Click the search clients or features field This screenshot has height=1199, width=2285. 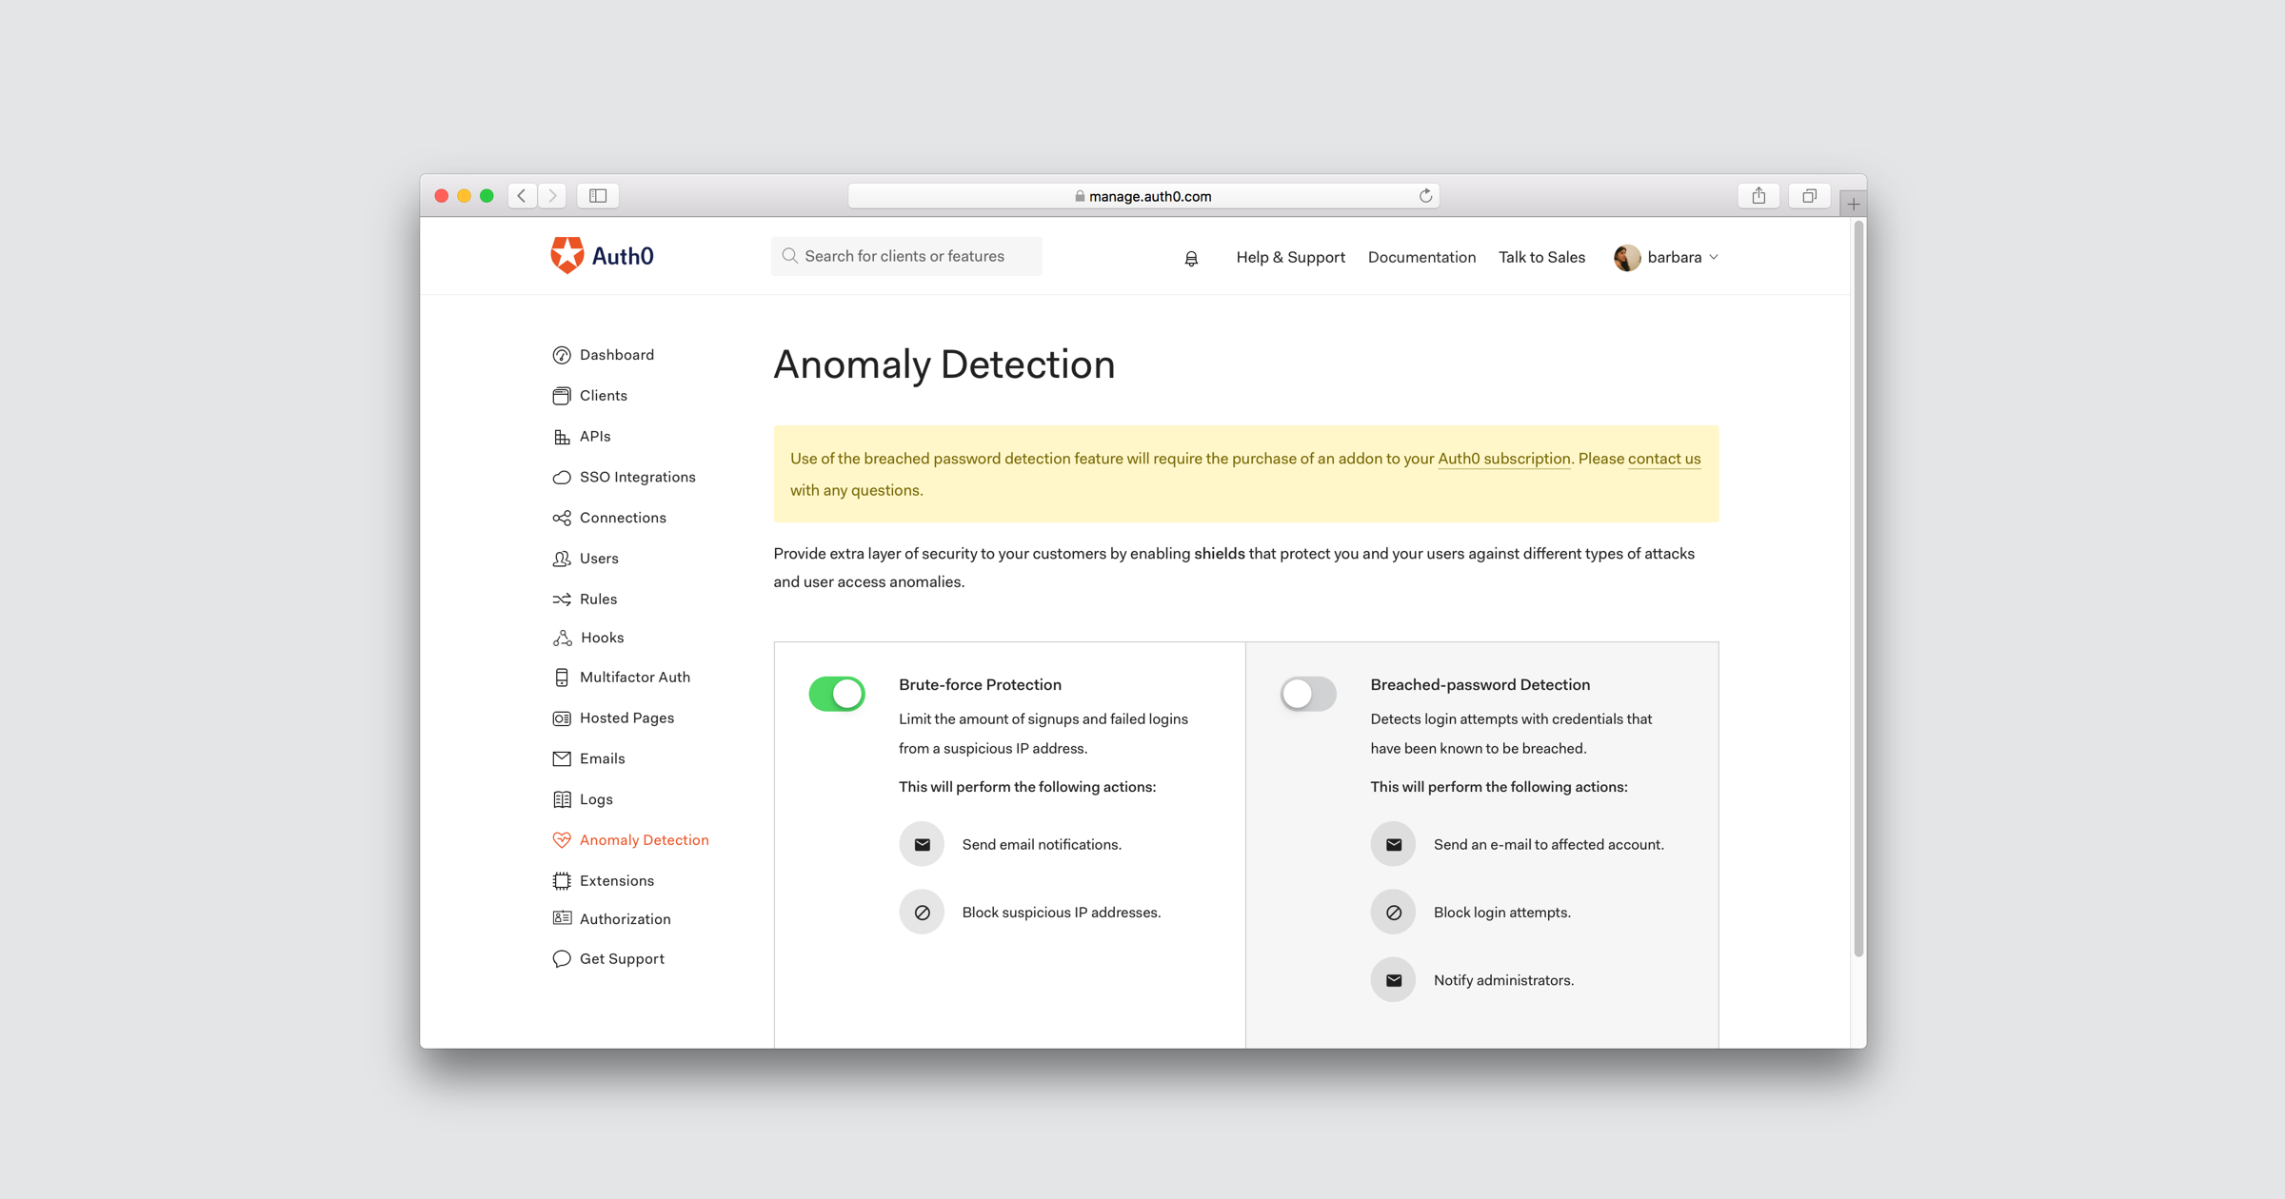[905, 255]
